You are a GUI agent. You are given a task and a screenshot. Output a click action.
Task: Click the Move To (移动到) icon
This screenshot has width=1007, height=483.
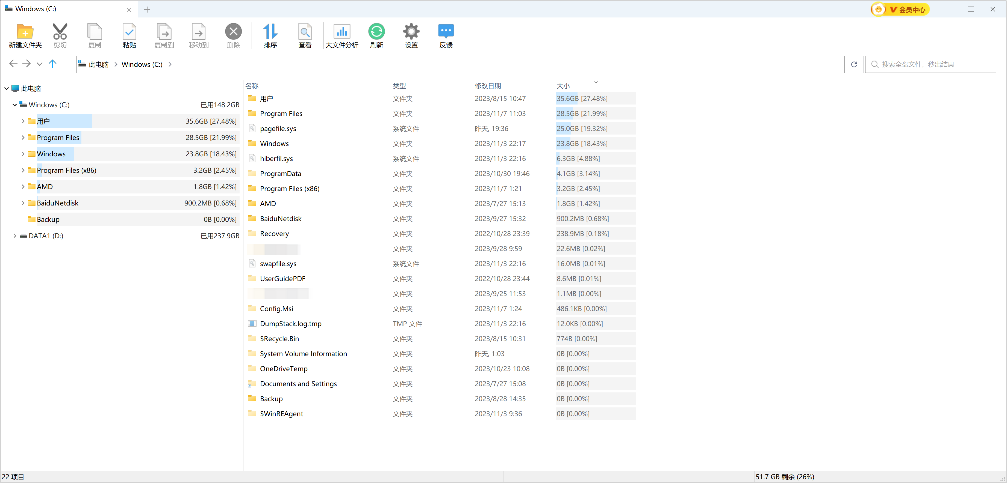[199, 35]
